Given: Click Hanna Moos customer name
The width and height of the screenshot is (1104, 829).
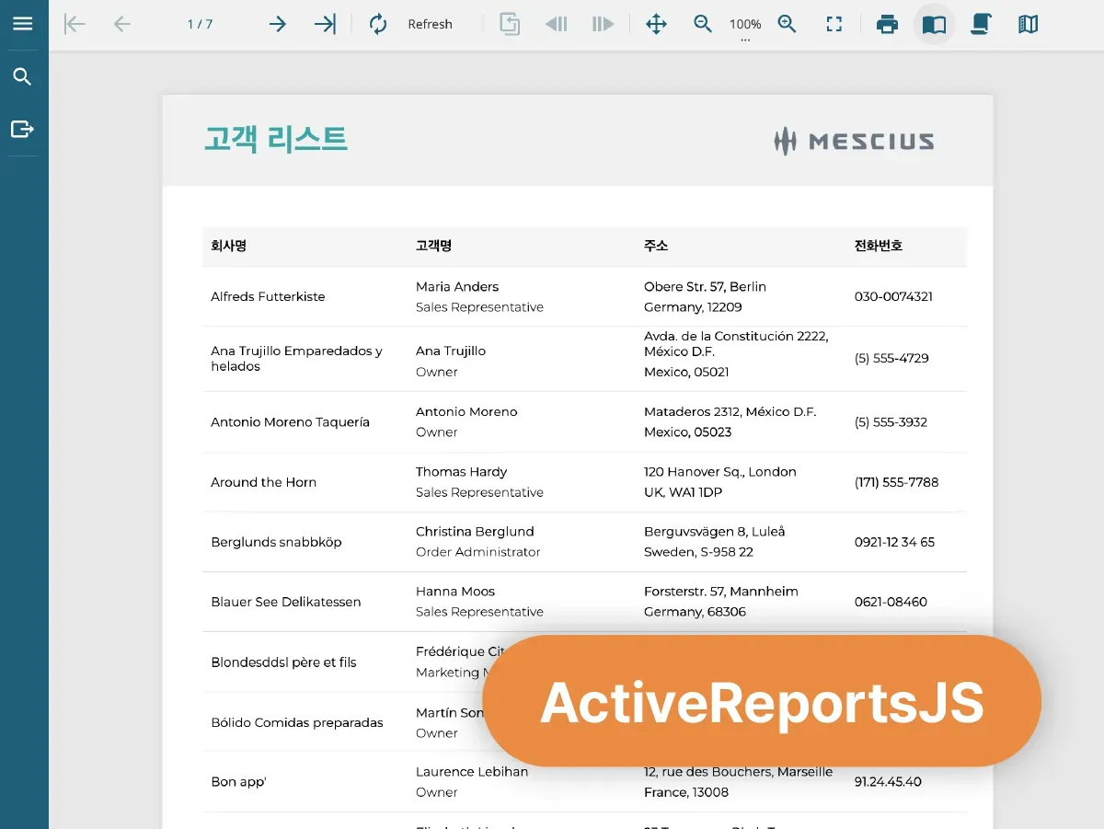Looking at the screenshot, I should pyautogui.click(x=455, y=591).
